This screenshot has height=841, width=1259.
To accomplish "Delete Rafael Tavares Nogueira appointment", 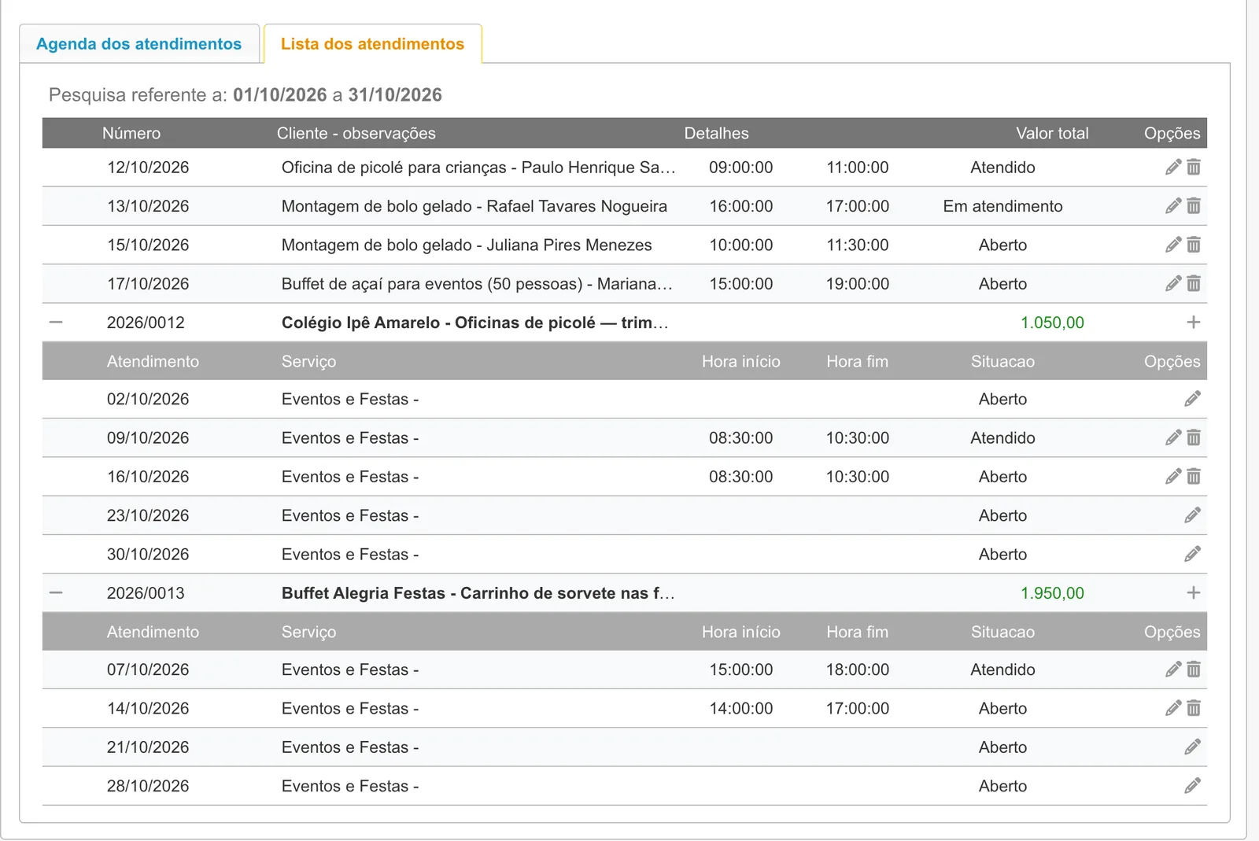I will [x=1194, y=206].
